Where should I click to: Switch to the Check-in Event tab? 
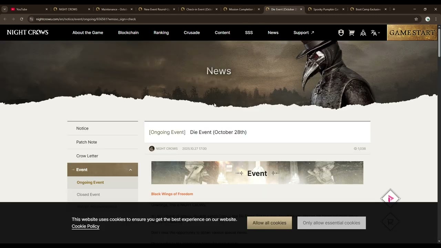coord(199,9)
